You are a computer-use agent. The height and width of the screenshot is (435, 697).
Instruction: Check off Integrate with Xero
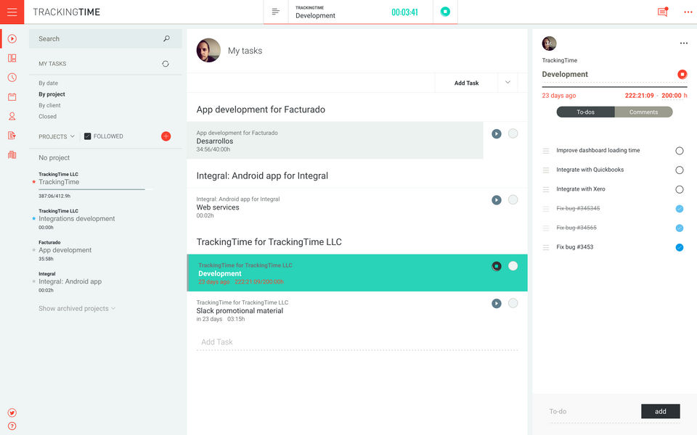(680, 189)
